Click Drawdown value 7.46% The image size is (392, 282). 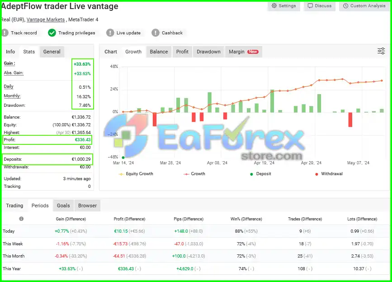coord(85,105)
